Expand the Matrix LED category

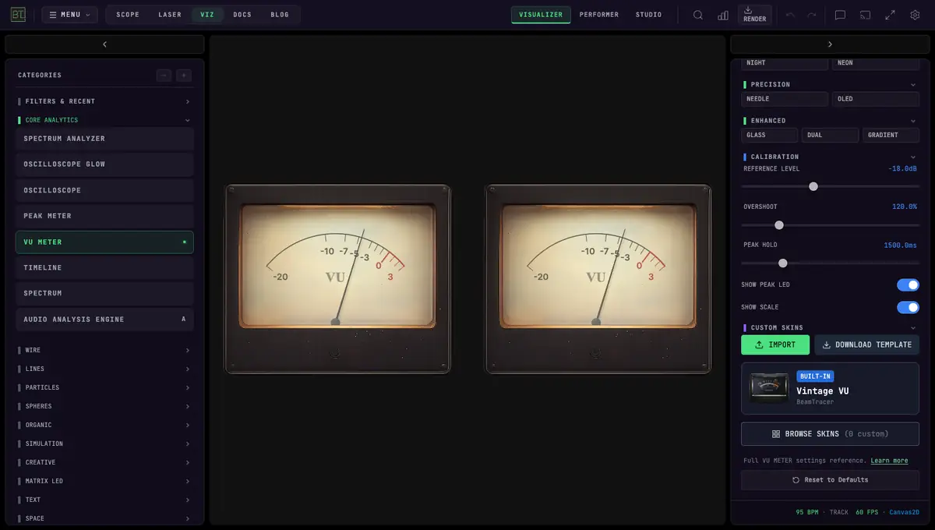click(104, 481)
